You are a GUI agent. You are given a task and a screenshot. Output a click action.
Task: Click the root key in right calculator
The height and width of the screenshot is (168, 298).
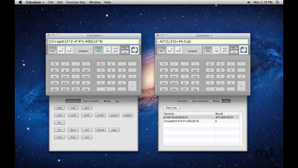coord(195,77)
